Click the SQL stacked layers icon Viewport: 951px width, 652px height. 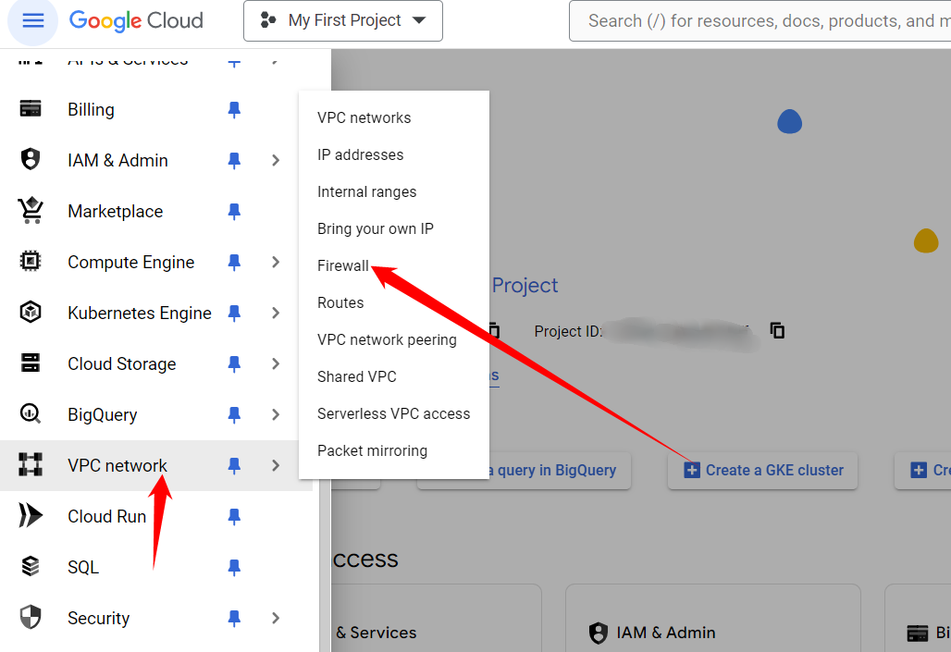(x=31, y=567)
